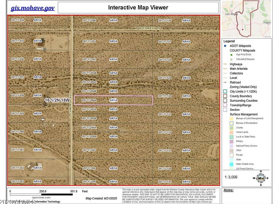Screen dimensions: 273x204
Task: Click the Township/Range dashed box symbol
Action: coord(225,105)
